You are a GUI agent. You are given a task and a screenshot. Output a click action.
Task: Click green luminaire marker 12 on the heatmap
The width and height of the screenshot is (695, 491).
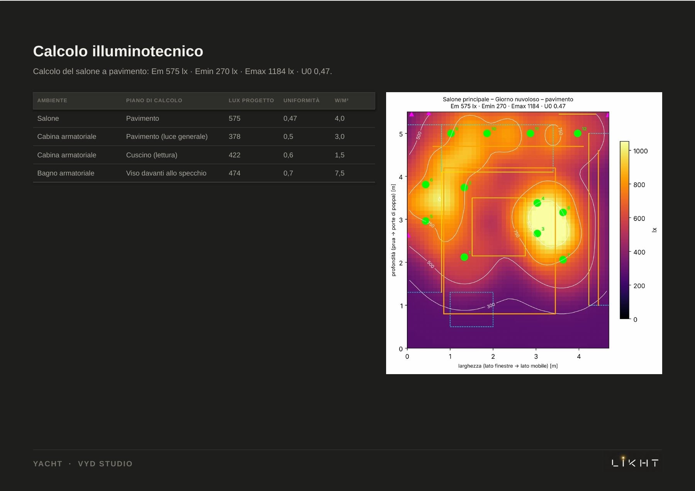577,133
